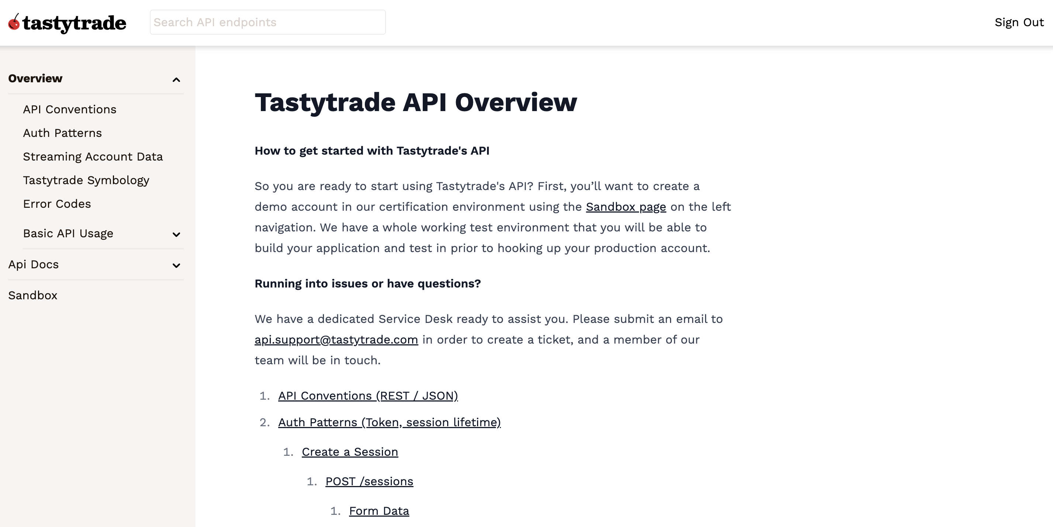Screen dimensions: 1053x527
Task: Open the Streaming Account Data page
Action: [93, 156]
